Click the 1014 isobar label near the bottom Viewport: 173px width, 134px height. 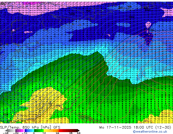(x=23, y=121)
